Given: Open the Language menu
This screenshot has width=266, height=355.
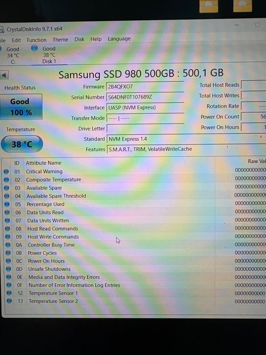Looking at the screenshot, I should [x=119, y=39].
